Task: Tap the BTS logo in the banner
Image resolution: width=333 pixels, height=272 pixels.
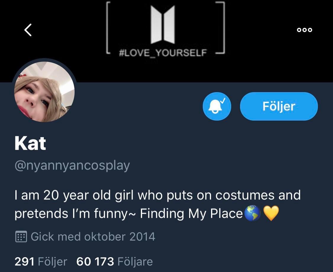Action: click(x=163, y=25)
